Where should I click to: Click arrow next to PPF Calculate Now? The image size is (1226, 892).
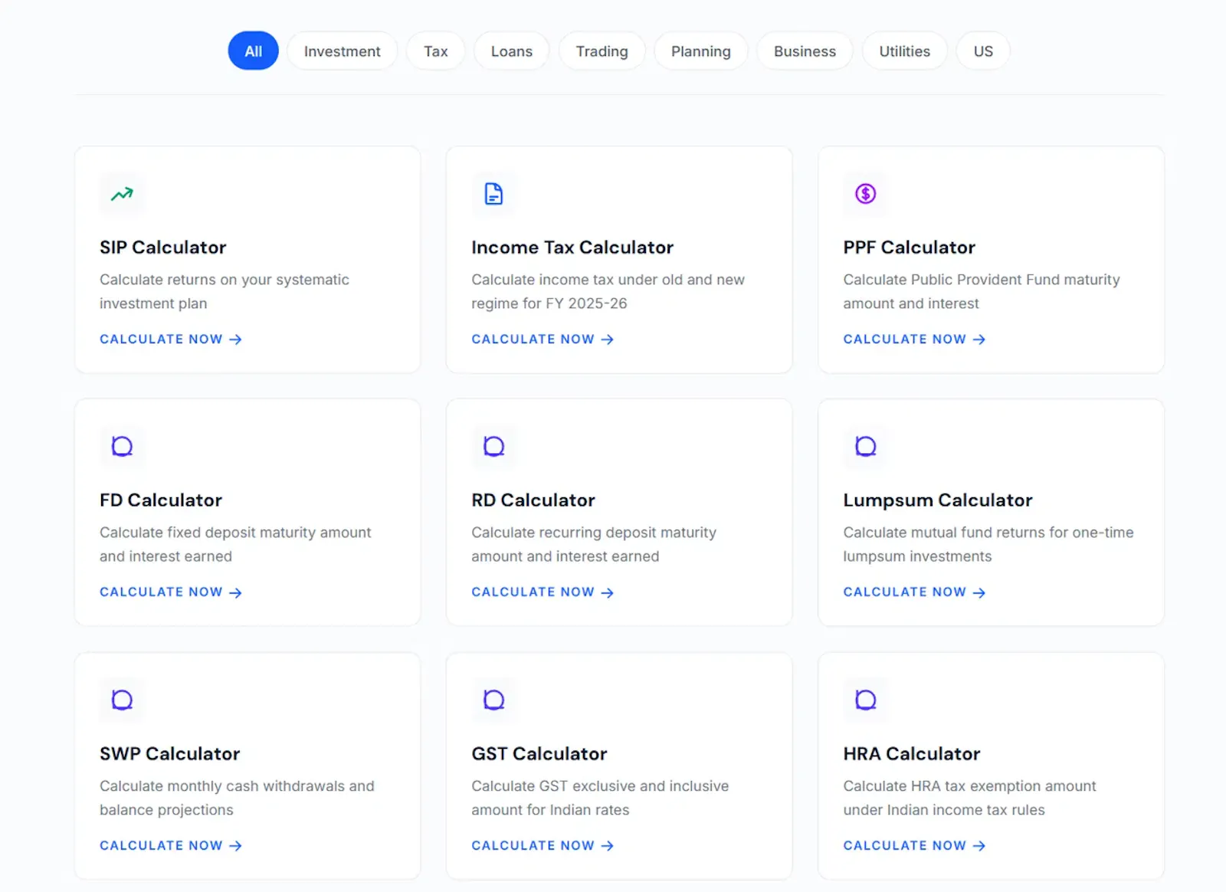coord(979,339)
